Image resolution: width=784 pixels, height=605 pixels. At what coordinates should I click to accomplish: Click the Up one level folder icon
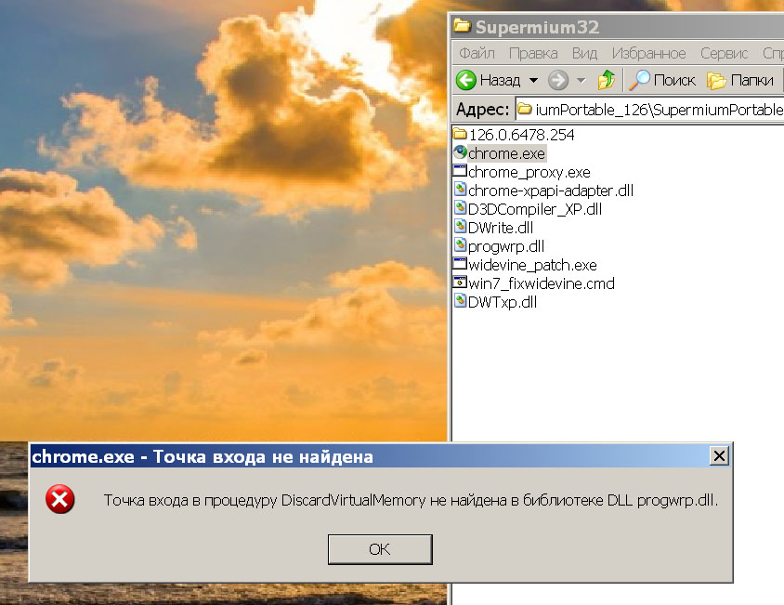(607, 80)
